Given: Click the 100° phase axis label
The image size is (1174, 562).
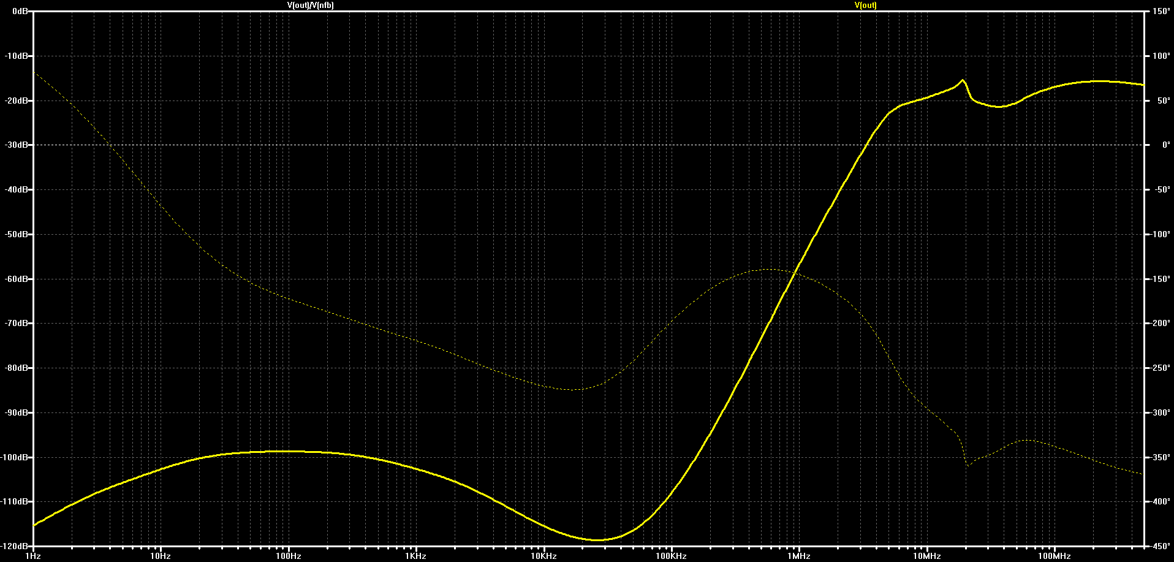Looking at the screenshot, I should coord(1161,56).
